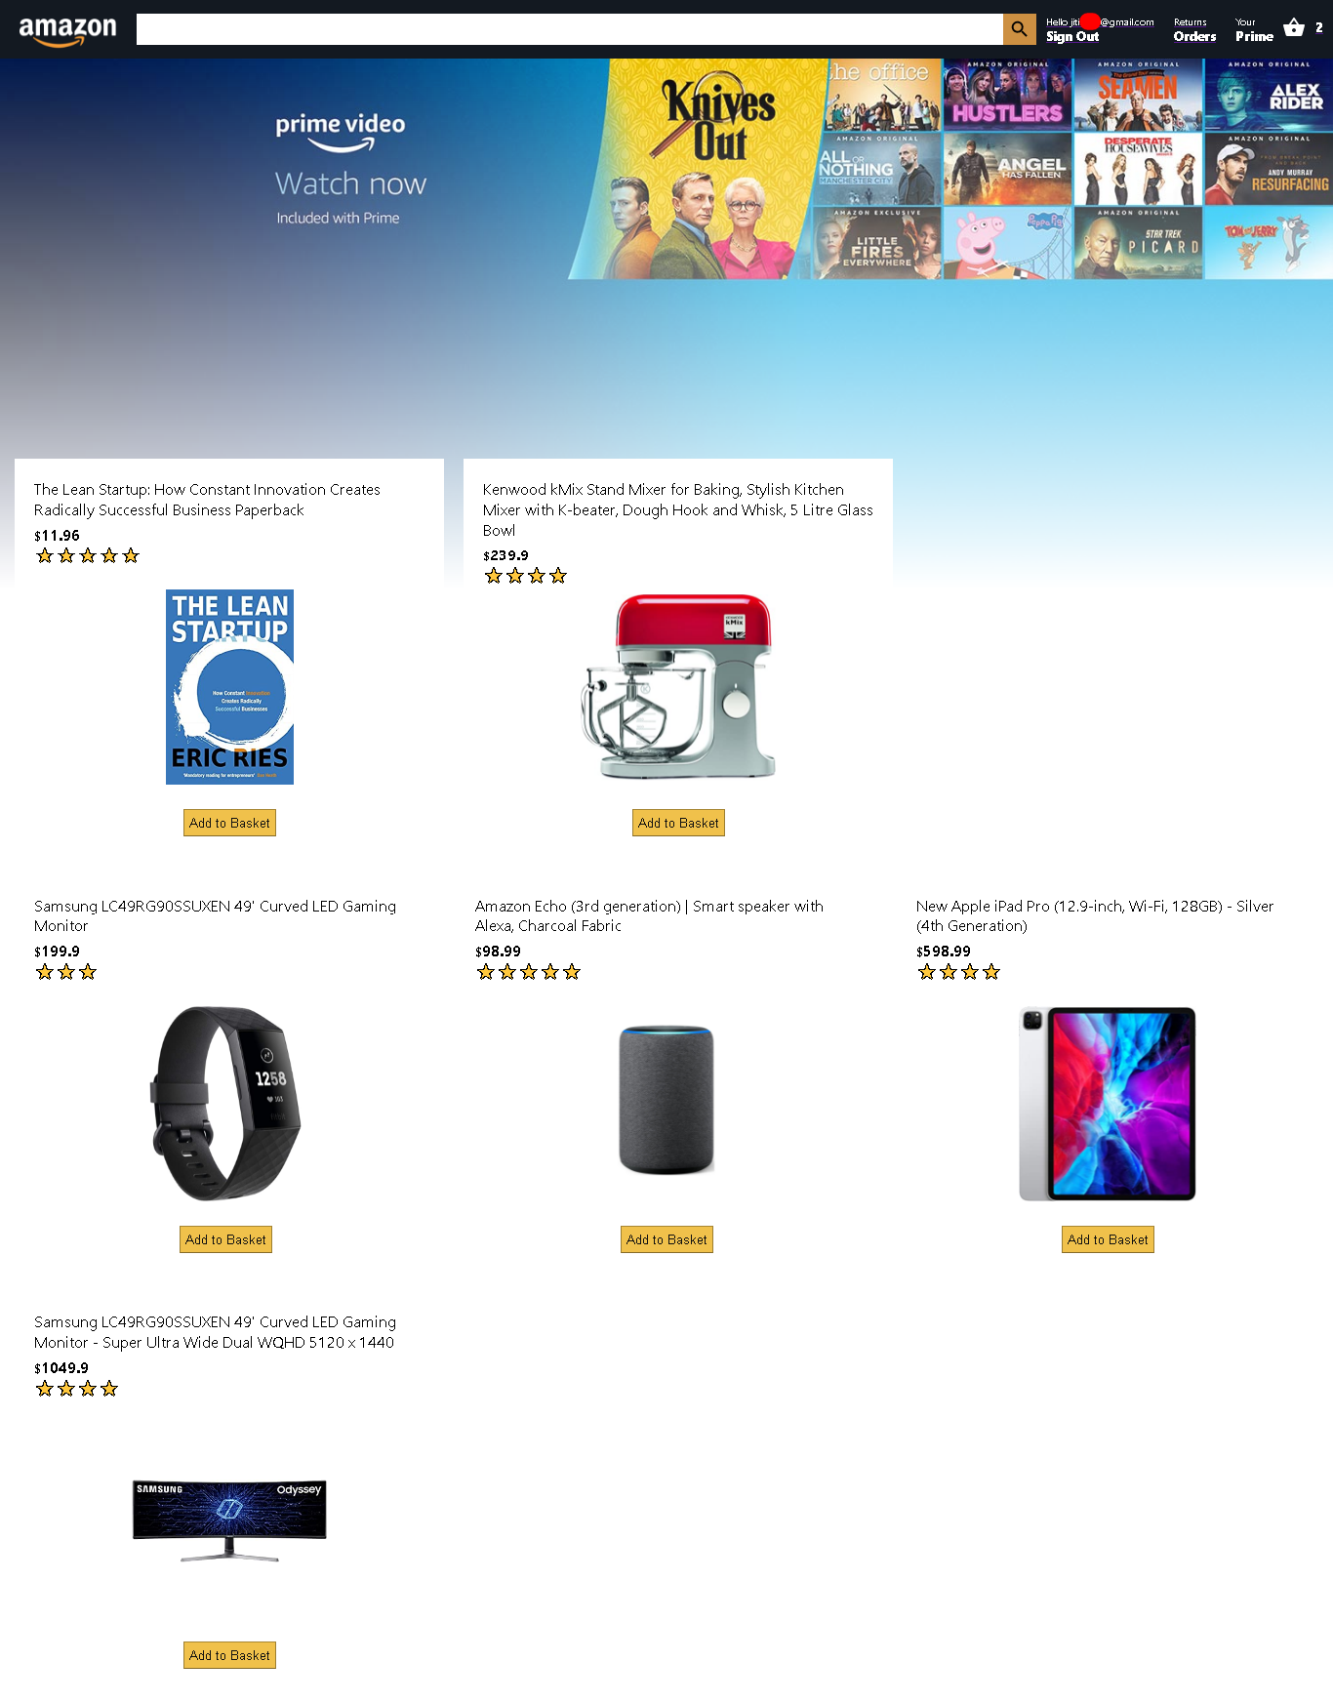Click the Amazon logo in header
The height and width of the screenshot is (1702, 1333).
tap(67, 30)
